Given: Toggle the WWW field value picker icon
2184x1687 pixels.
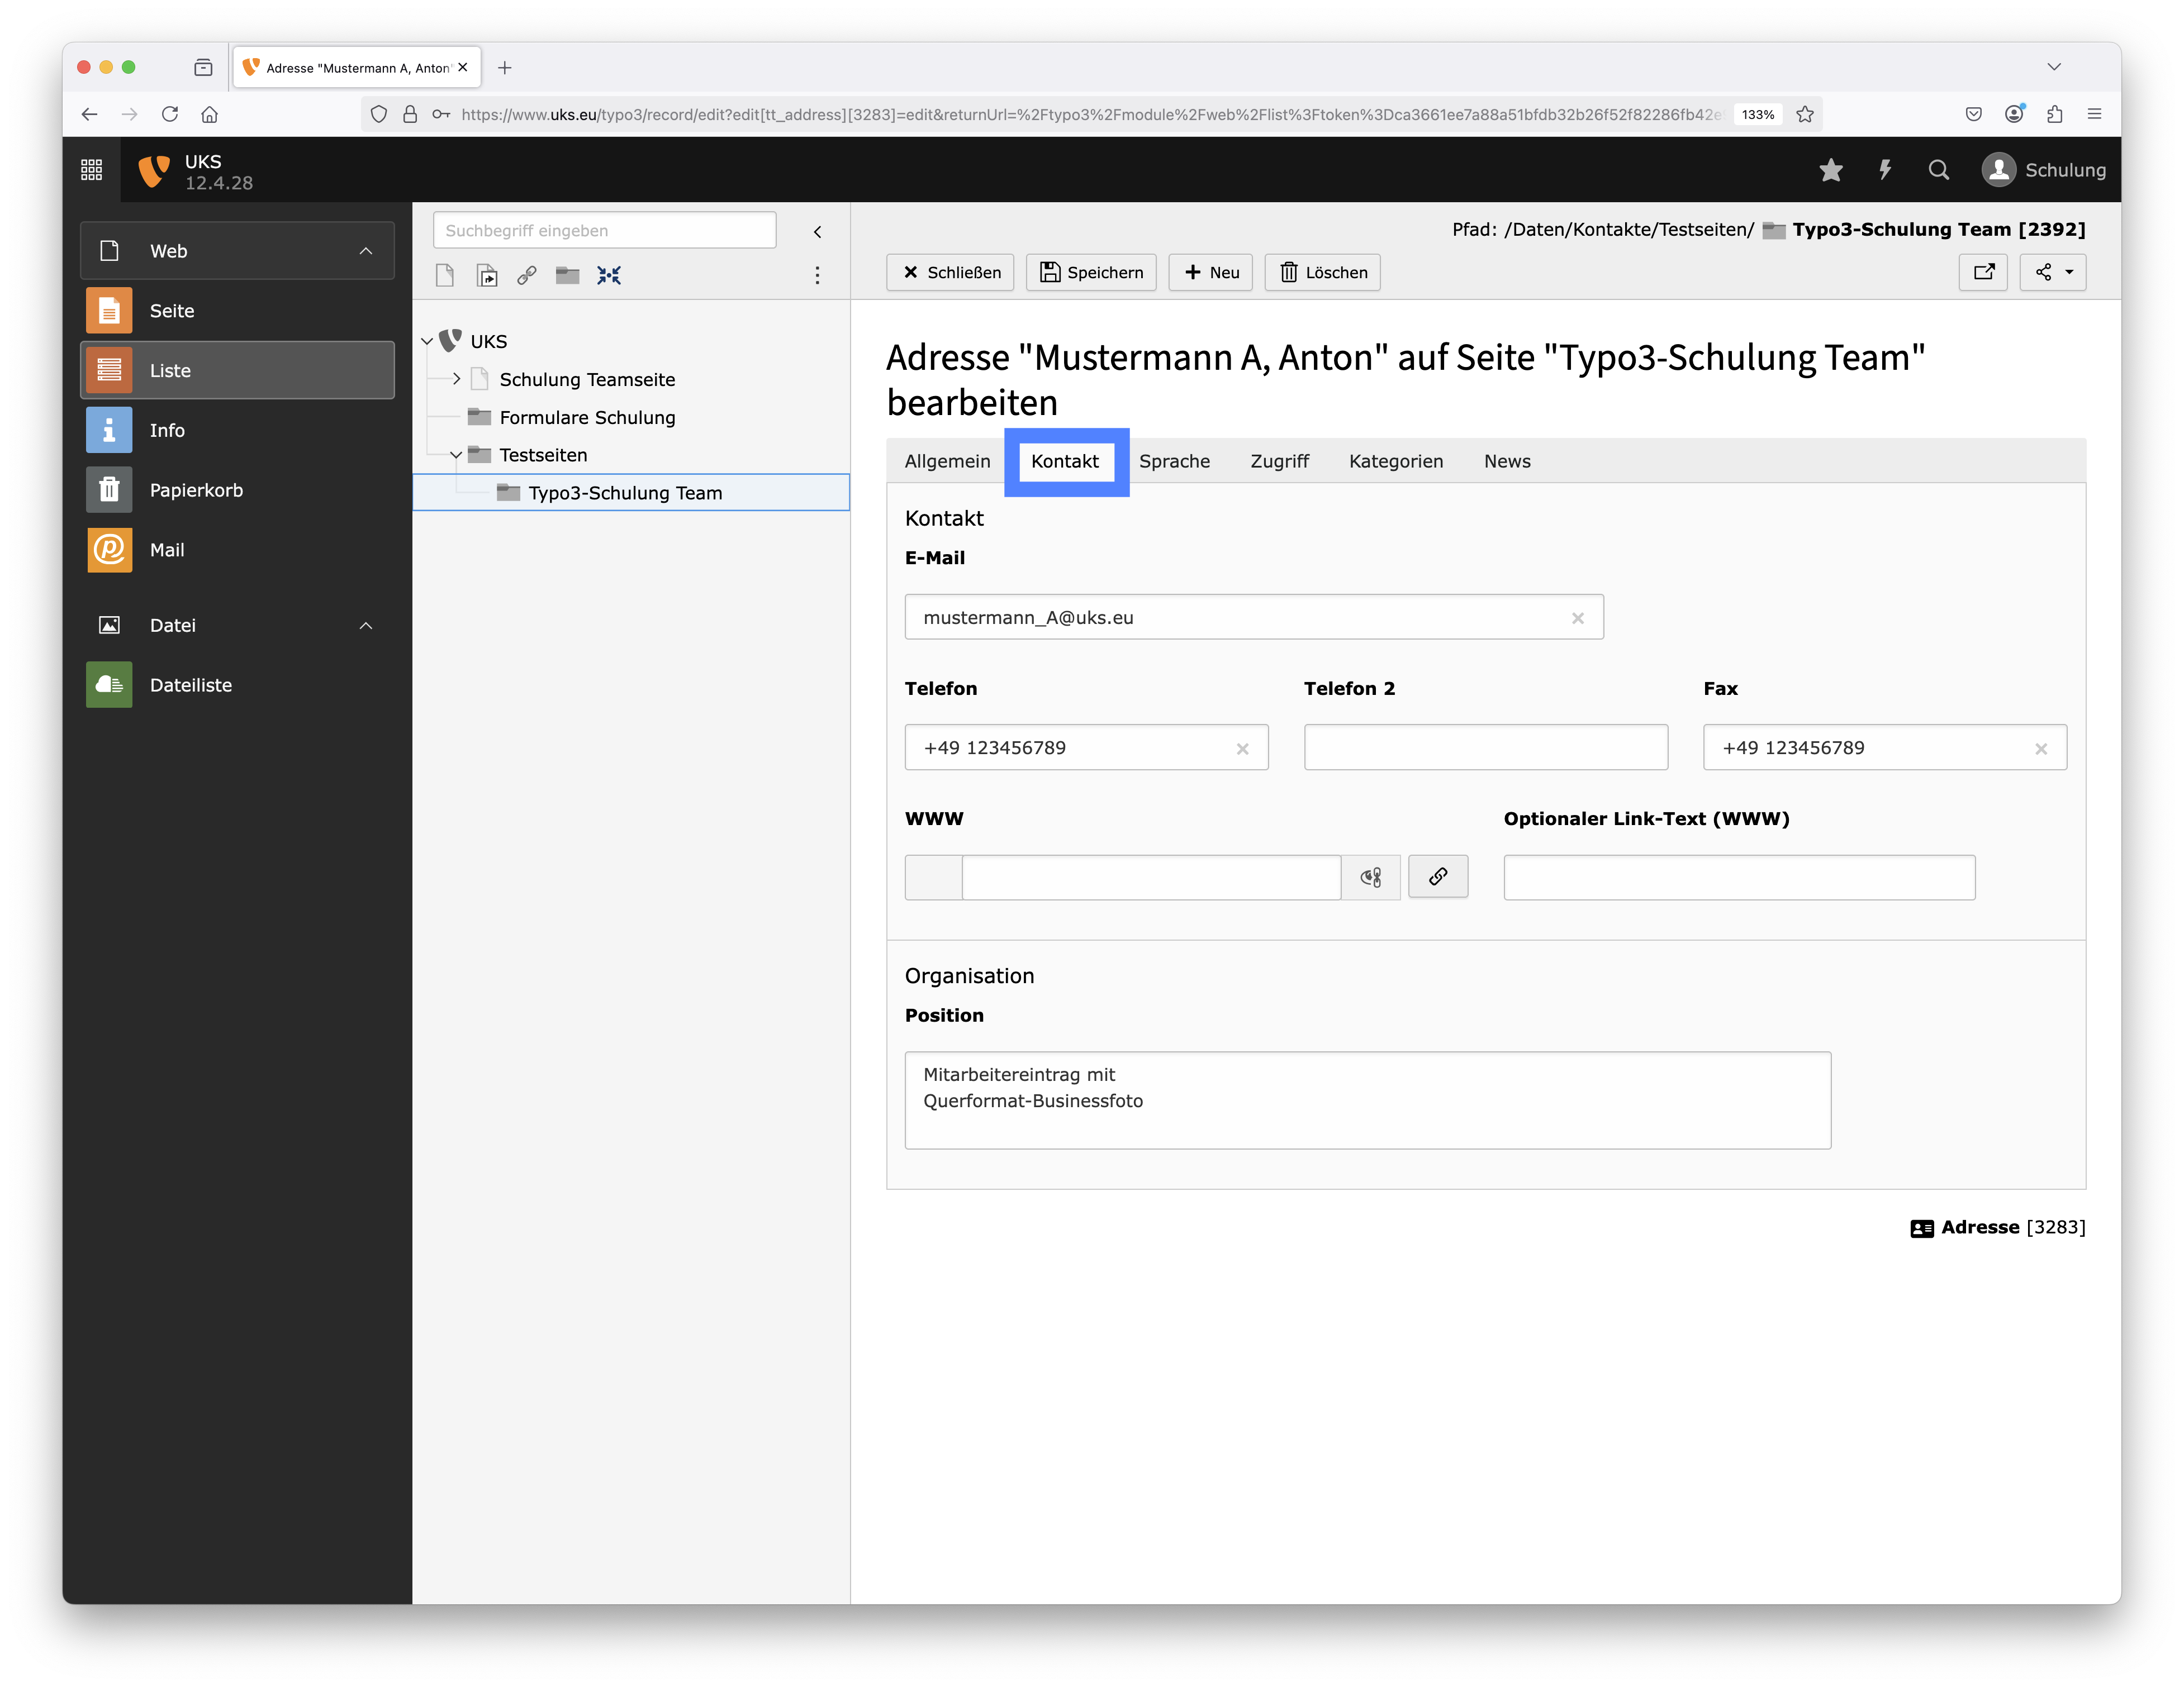Looking at the screenshot, I should (1371, 876).
